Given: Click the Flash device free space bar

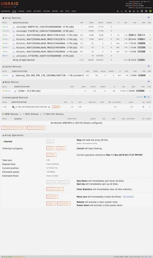Looking at the screenshot, I should coord(141,91).
